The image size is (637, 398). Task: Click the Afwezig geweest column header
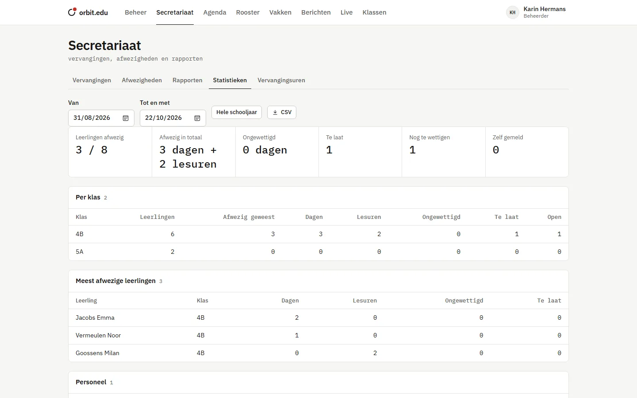click(249, 217)
